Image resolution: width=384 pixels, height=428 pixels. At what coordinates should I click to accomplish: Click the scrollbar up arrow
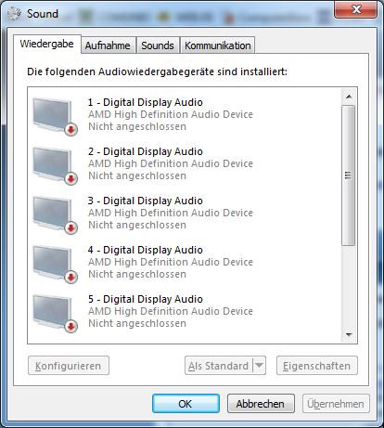click(349, 97)
